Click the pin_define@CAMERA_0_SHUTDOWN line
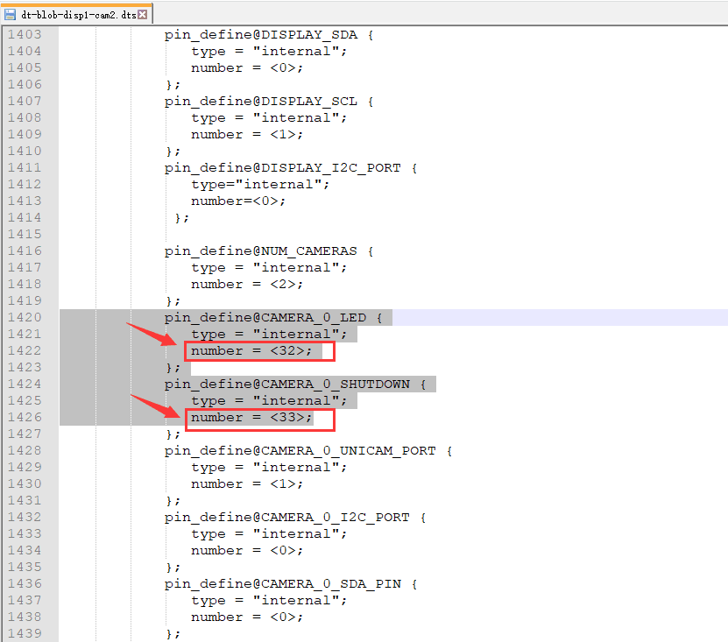The width and height of the screenshot is (728, 642). (x=295, y=384)
